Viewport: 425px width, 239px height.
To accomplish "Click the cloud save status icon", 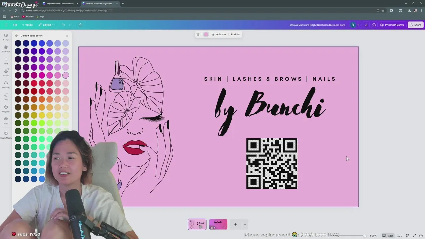I will [80, 25].
